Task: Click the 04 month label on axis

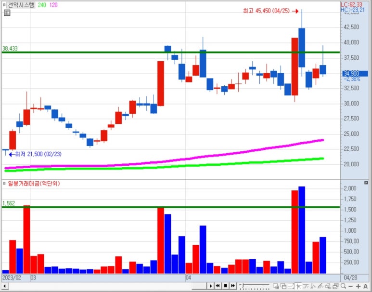Action: coord(188,278)
